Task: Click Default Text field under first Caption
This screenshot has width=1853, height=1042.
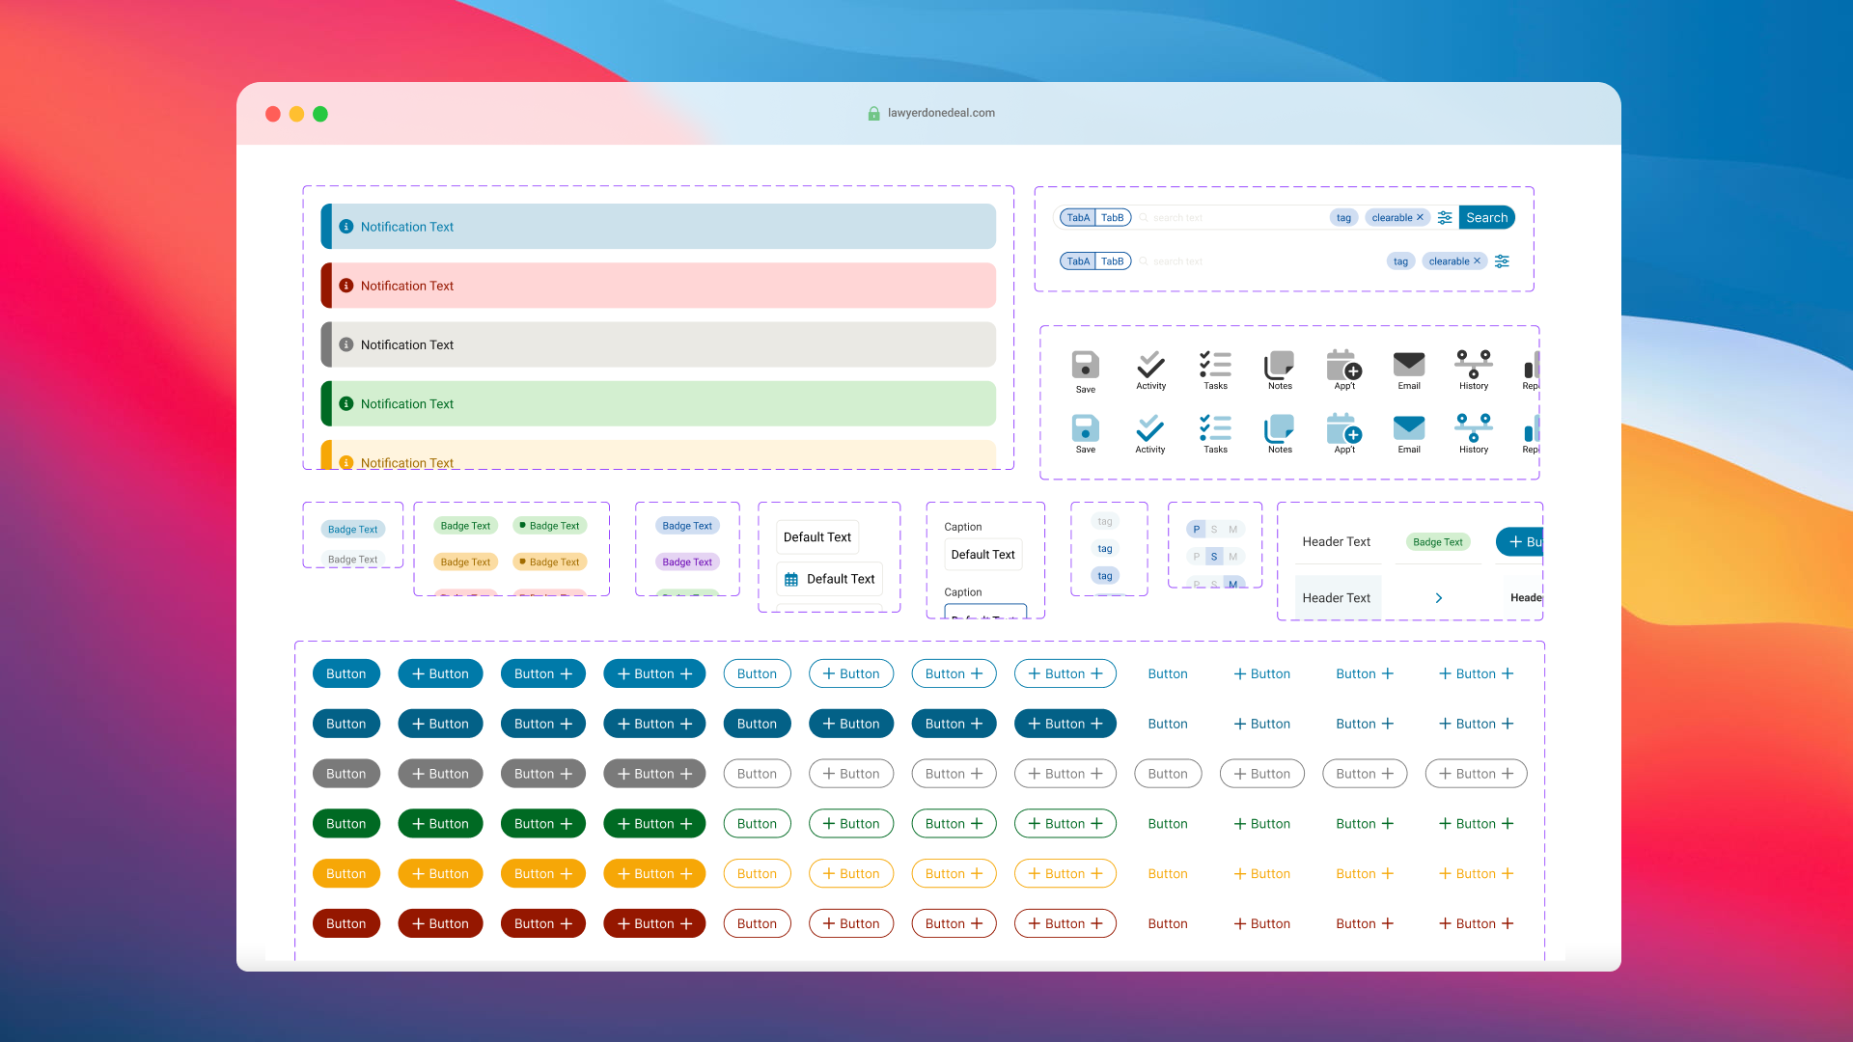Action: (982, 555)
